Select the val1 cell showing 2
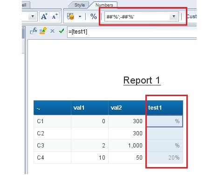 [89, 146]
